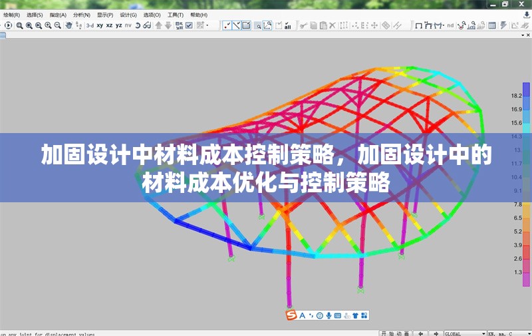The height and width of the screenshot is (336, 532).
Task: Click the Sogou emoji smiley icon
Action: tap(320, 315)
